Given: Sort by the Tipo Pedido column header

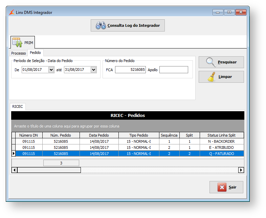Looking at the screenshot, I should [x=139, y=135].
